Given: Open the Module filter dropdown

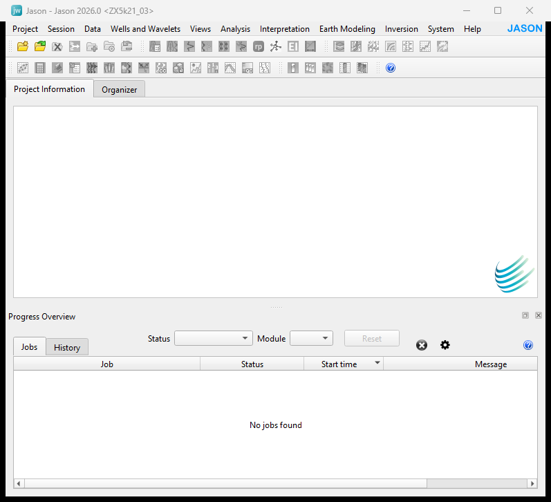Looking at the screenshot, I should click(x=311, y=338).
